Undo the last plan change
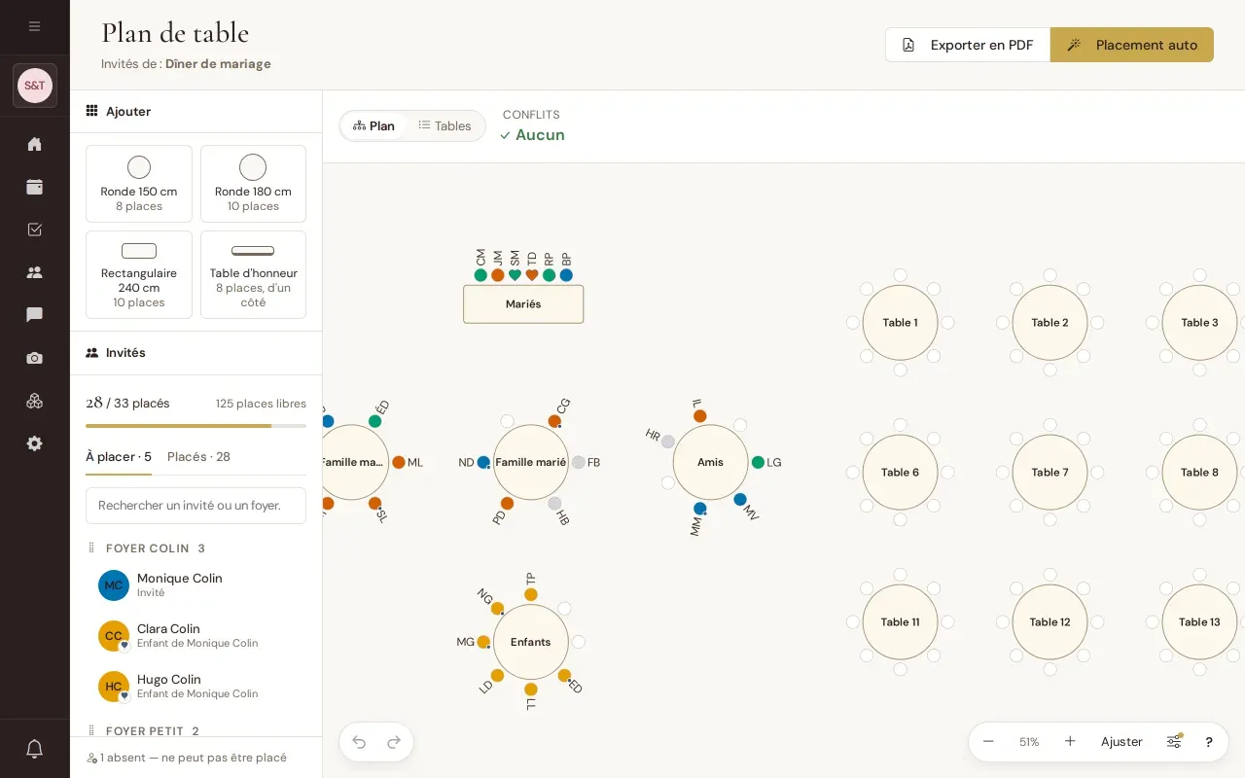 pos(359,742)
